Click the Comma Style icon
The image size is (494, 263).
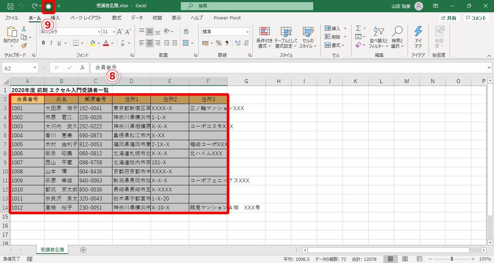click(227, 43)
